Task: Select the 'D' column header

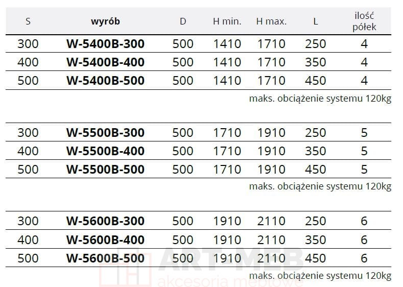Action: point(183,21)
